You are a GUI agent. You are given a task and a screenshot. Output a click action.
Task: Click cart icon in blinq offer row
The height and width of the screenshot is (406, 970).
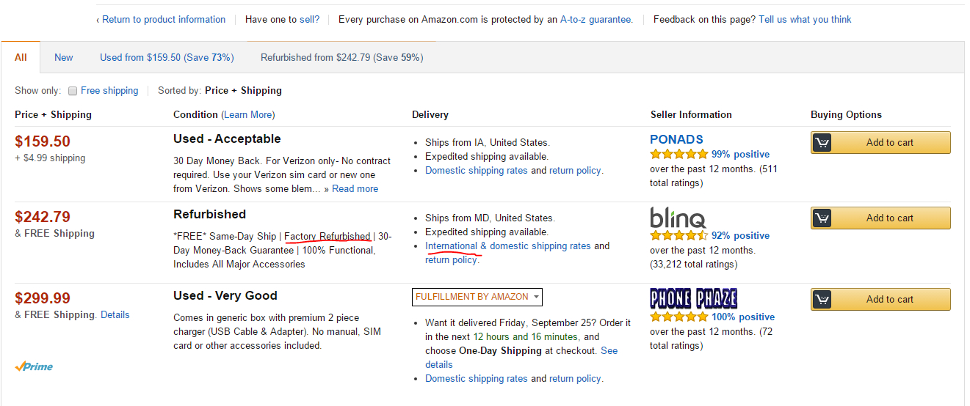pyautogui.click(x=822, y=218)
